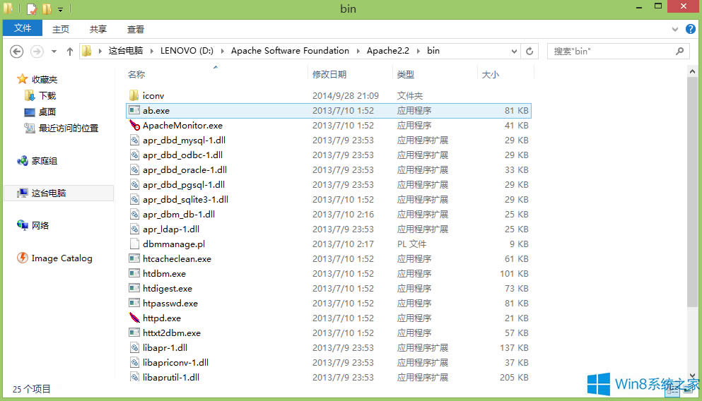The height and width of the screenshot is (401, 702).
Task: Select the httxt2dbm.exe file name
Action: pos(172,333)
